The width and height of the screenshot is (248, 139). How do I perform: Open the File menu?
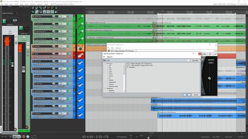coord(2,4)
